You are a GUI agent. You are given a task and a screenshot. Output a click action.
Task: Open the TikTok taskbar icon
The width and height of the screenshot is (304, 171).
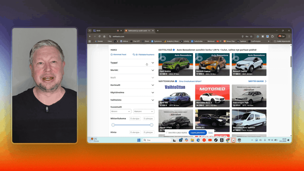point(216,140)
